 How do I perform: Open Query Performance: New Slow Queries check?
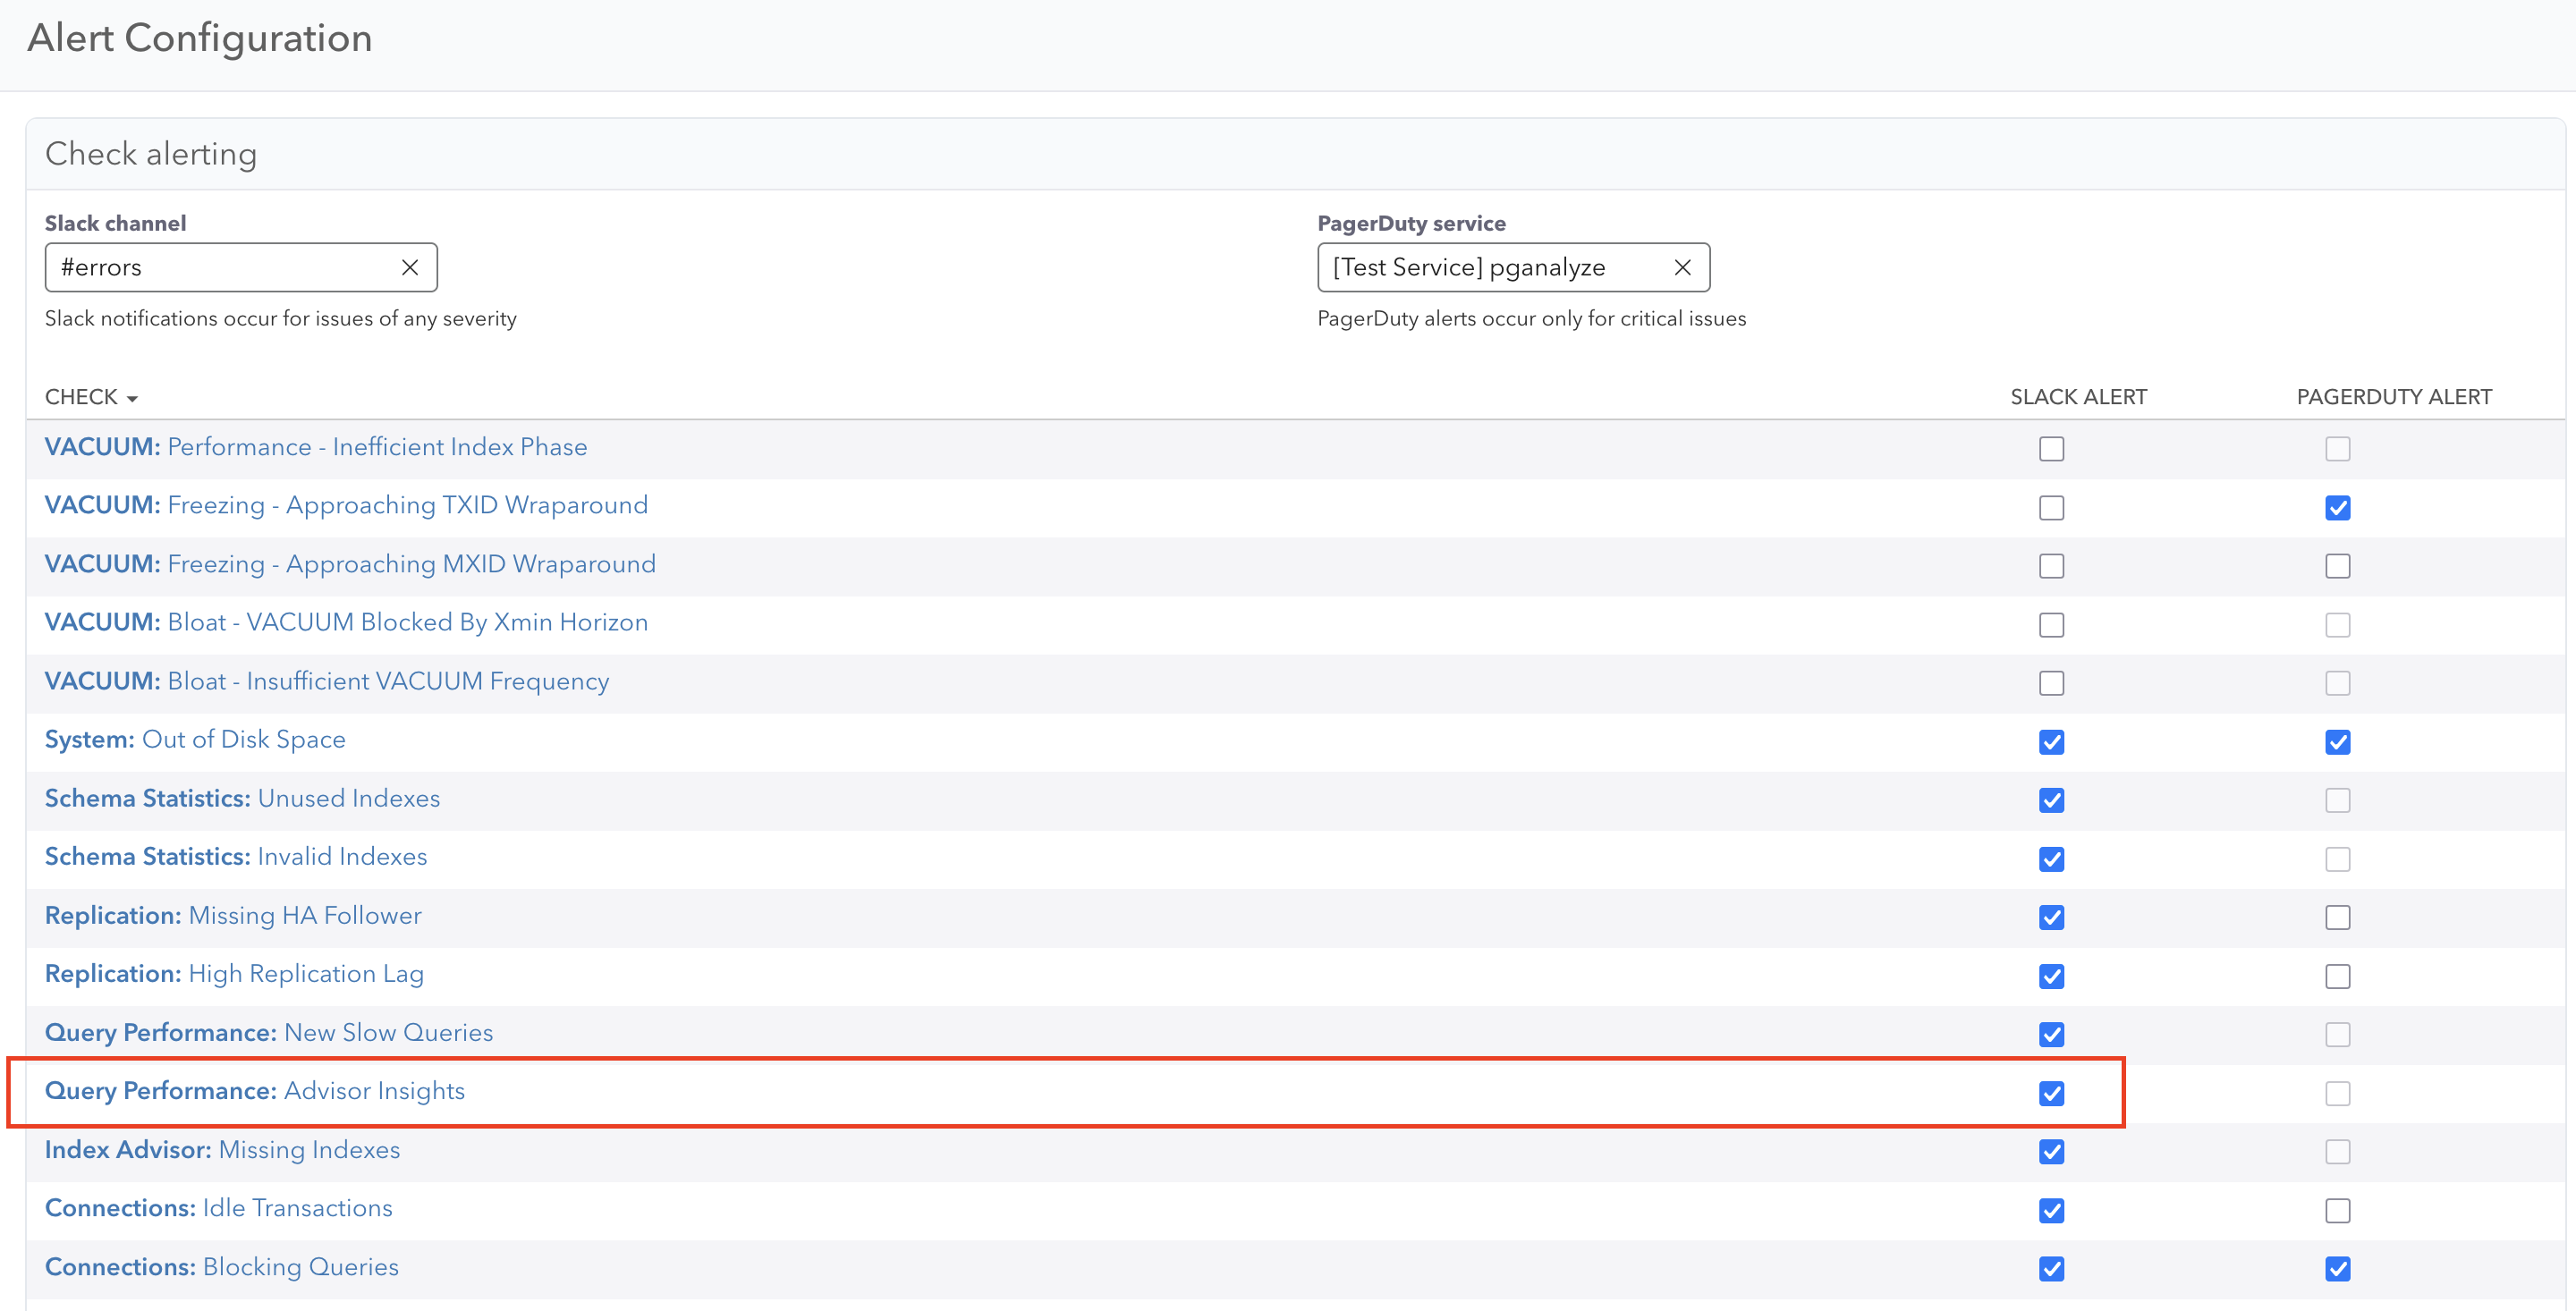pyautogui.click(x=269, y=1032)
